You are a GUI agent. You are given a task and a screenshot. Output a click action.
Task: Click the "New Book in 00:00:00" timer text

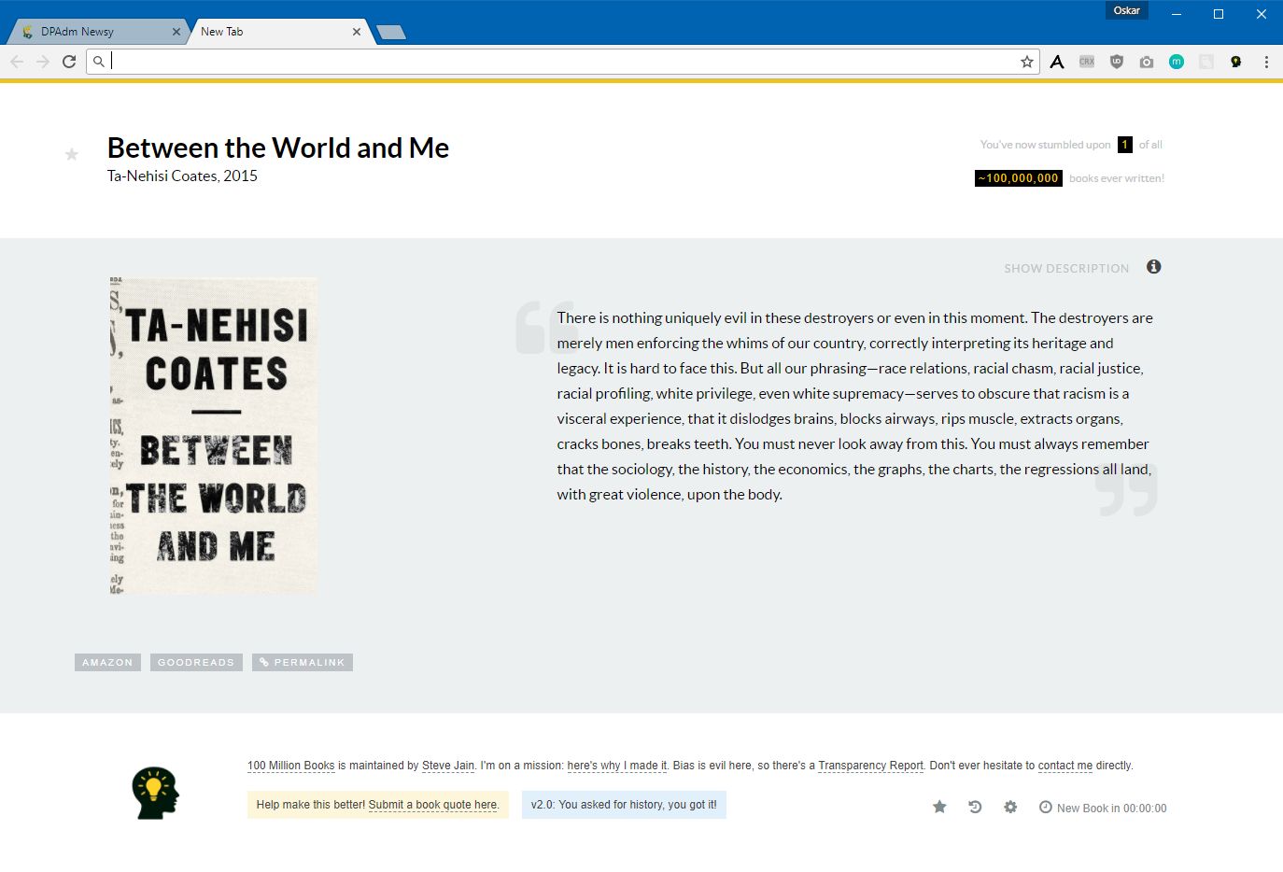[1112, 809]
